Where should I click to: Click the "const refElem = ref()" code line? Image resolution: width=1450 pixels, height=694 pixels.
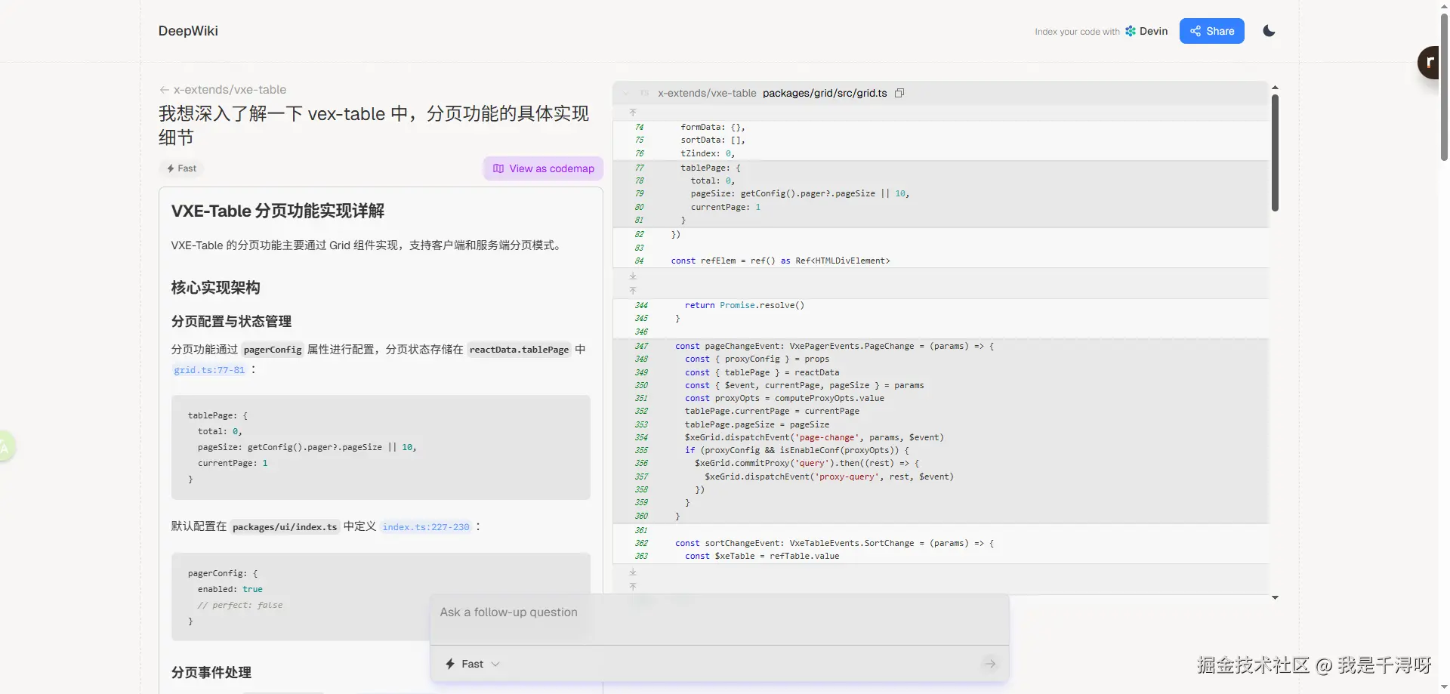point(781,261)
